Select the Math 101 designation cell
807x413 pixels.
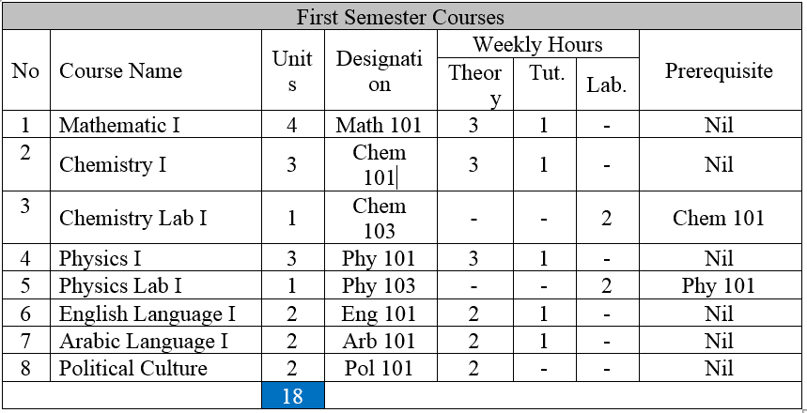click(379, 125)
